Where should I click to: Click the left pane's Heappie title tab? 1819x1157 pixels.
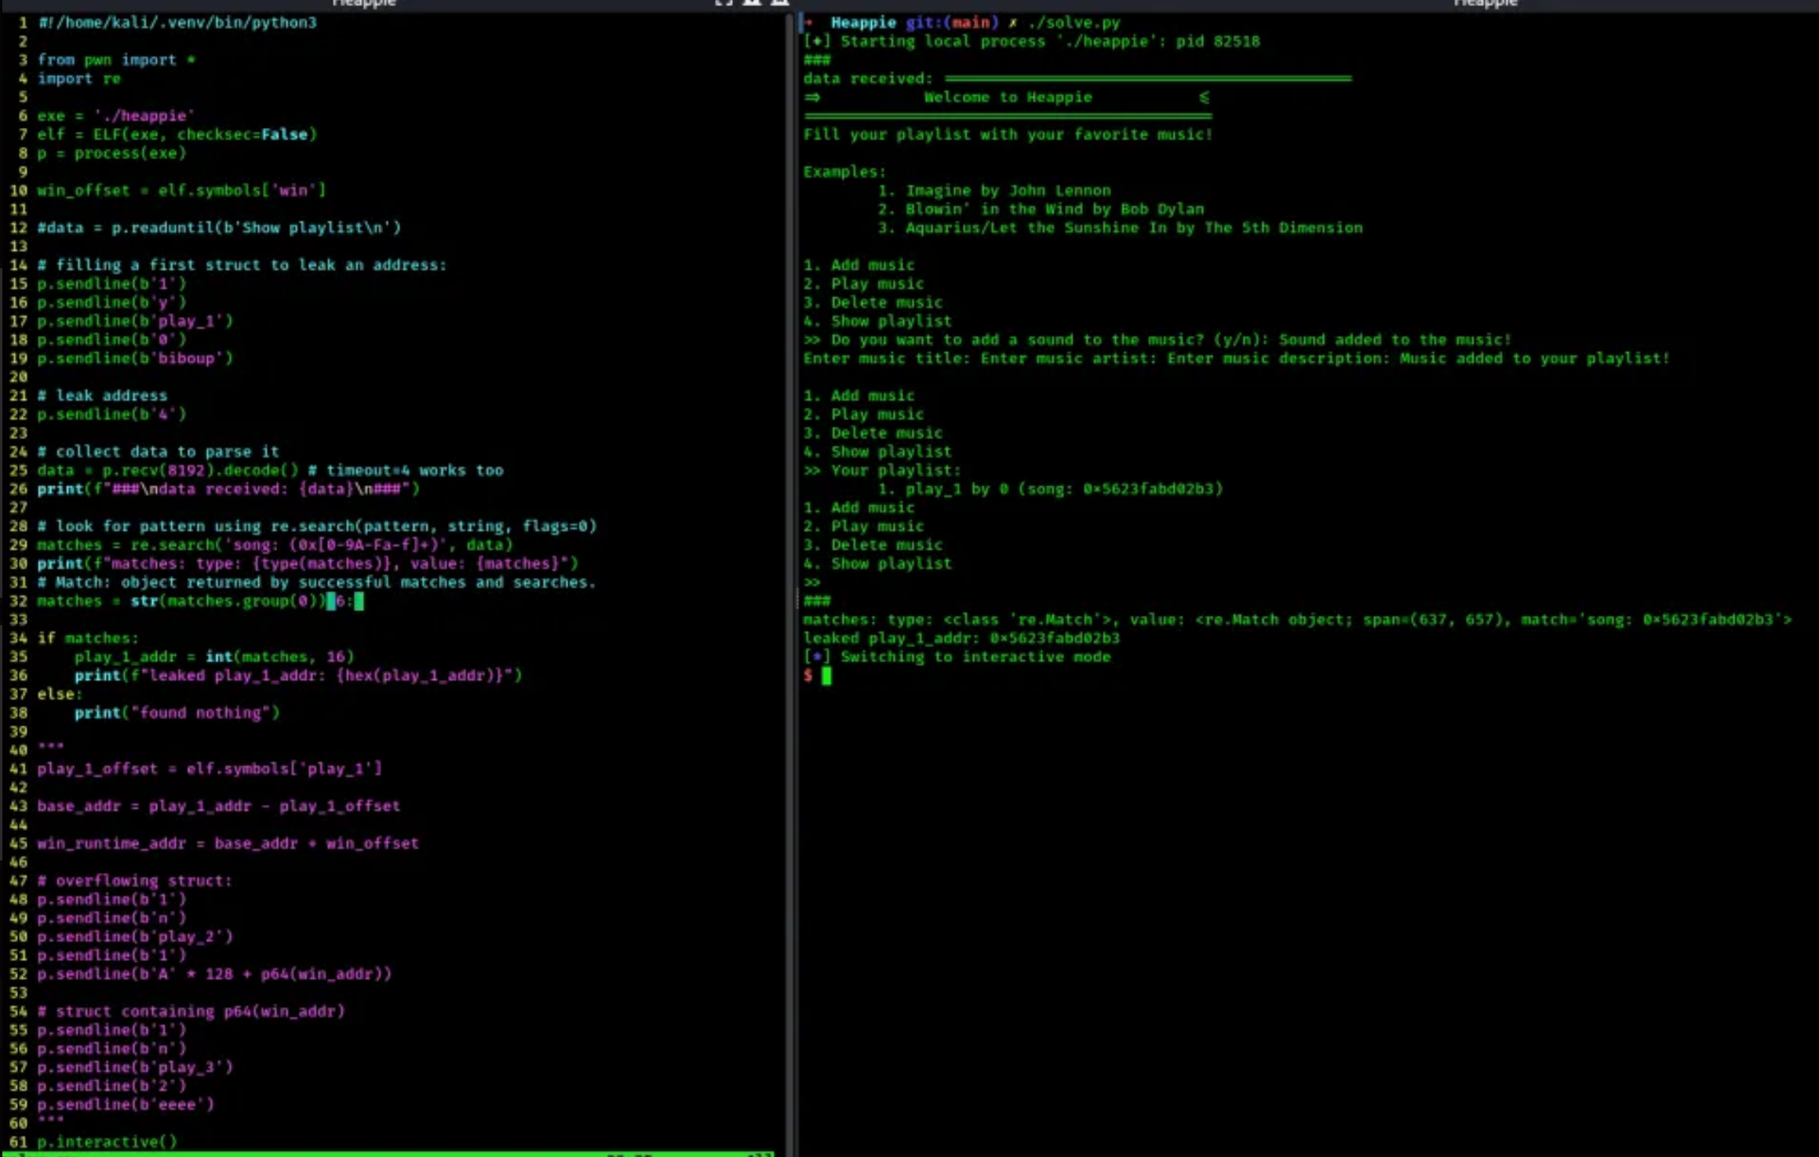[x=363, y=3]
